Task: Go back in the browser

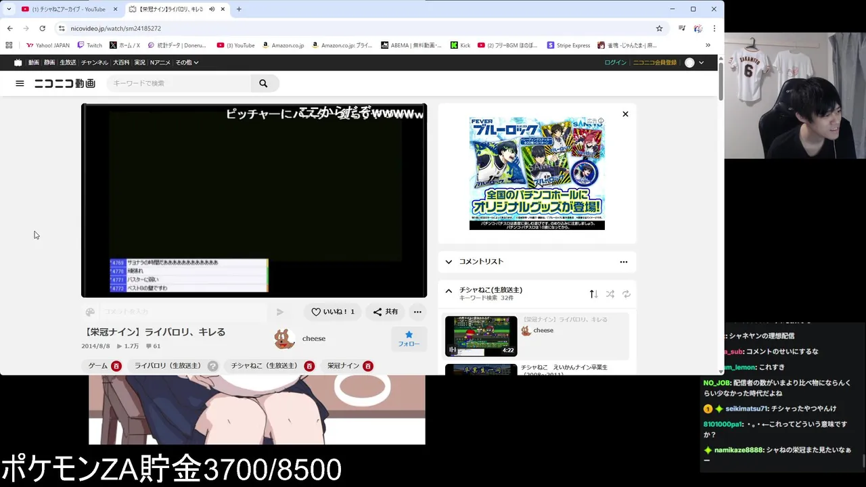Action: click(x=9, y=28)
